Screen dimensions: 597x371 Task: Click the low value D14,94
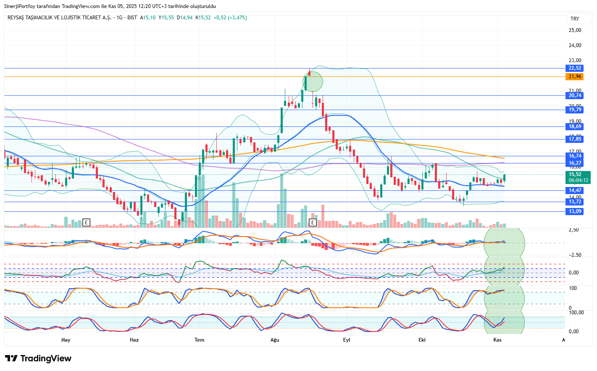tap(184, 18)
